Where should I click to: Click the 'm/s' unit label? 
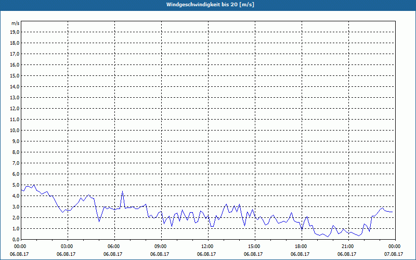point(16,23)
